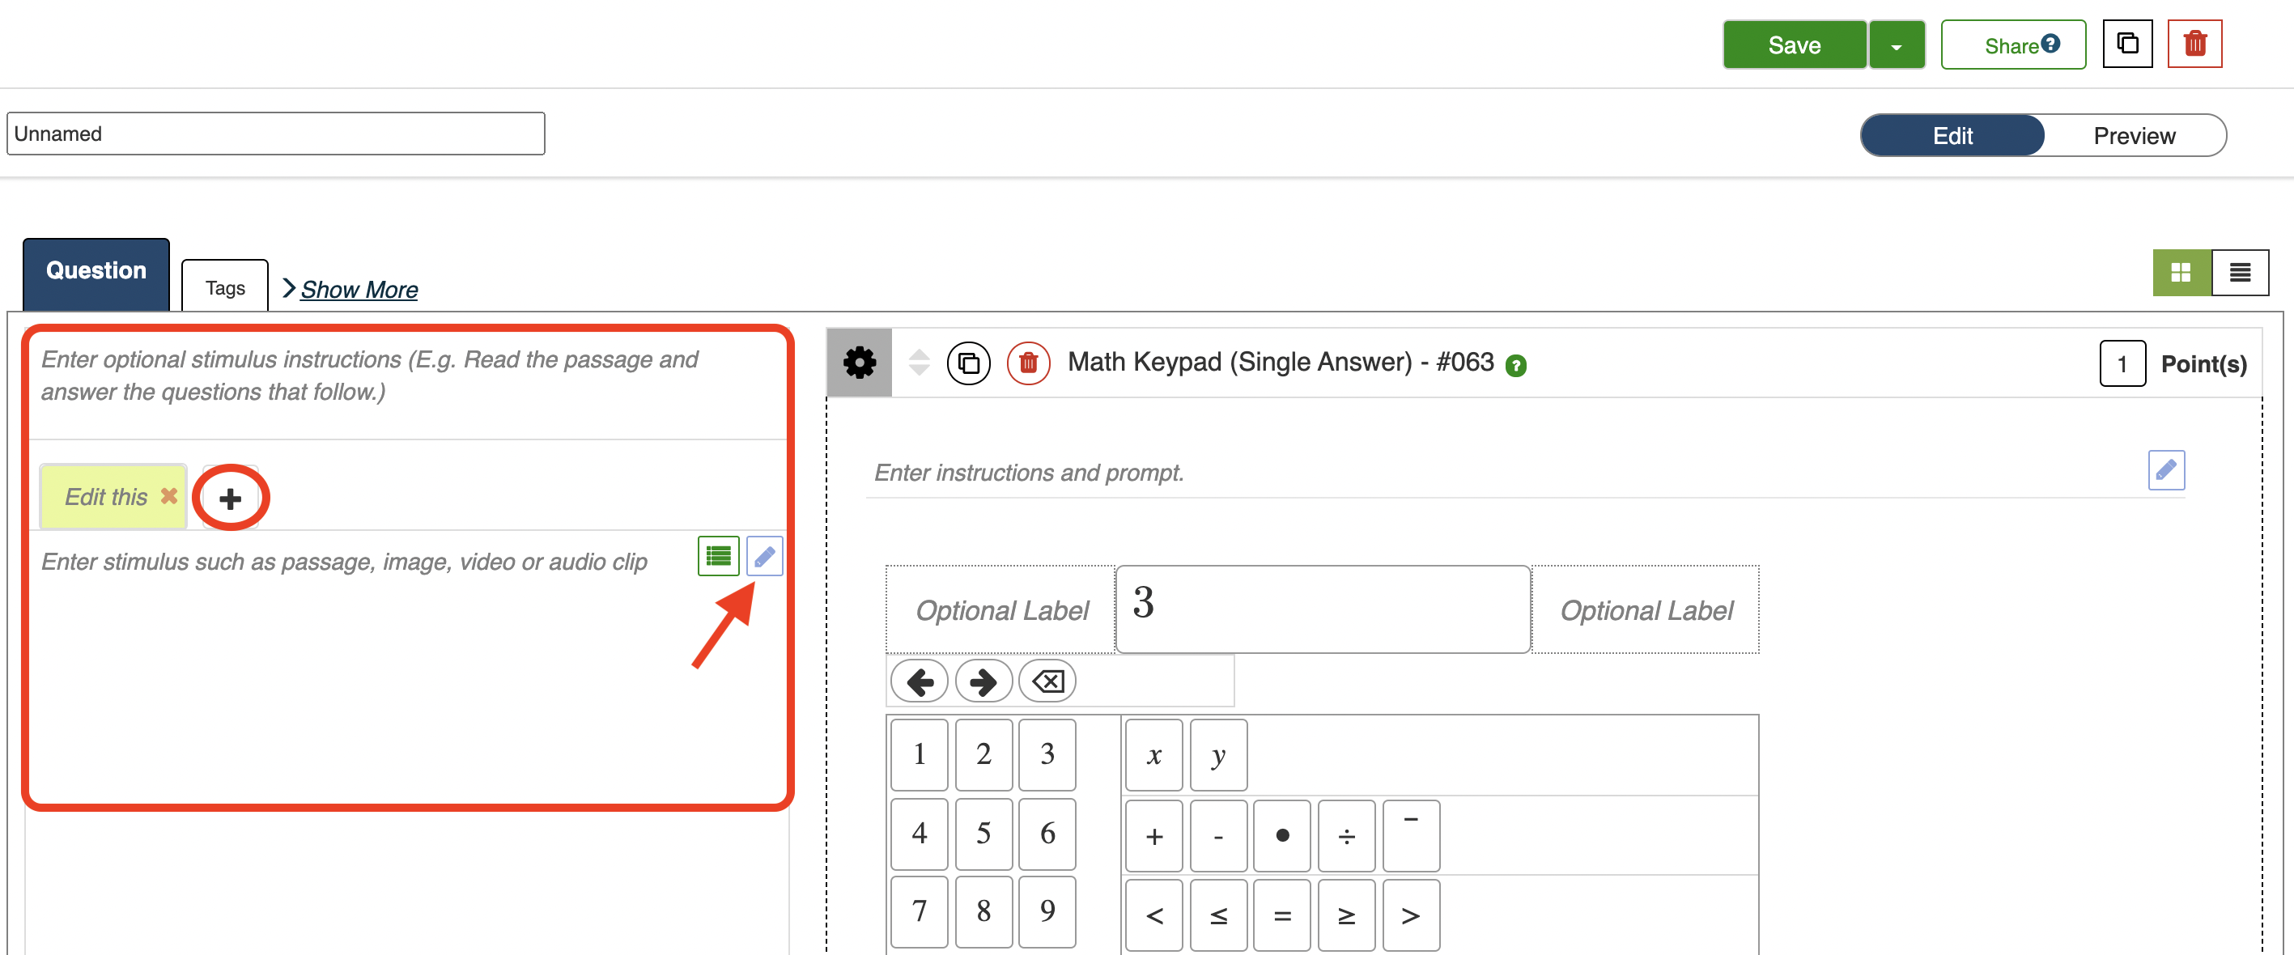Image resolution: width=2294 pixels, height=955 pixels.
Task: Reorder question with up-down arrows
Action: 919,363
